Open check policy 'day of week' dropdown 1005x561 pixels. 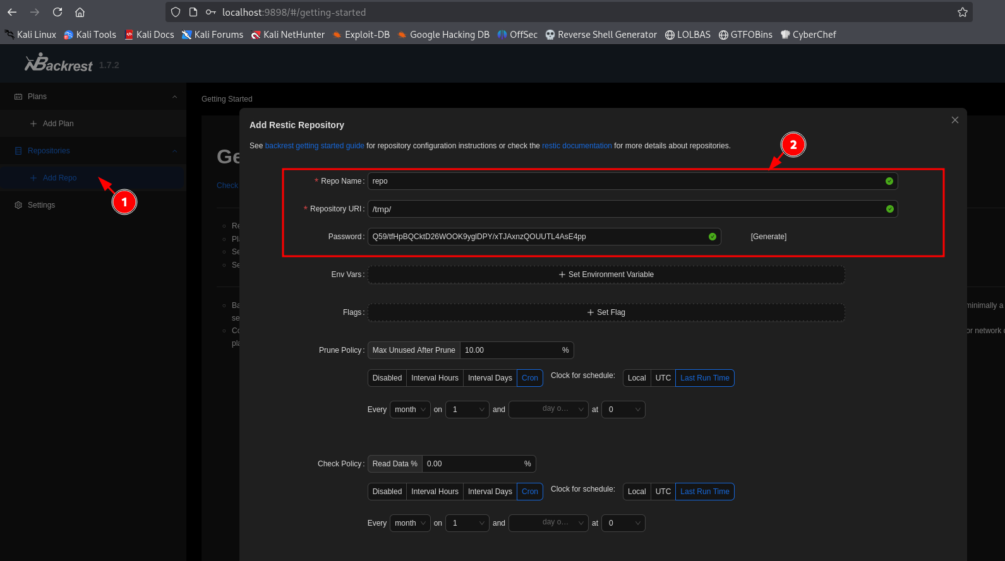(x=548, y=523)
